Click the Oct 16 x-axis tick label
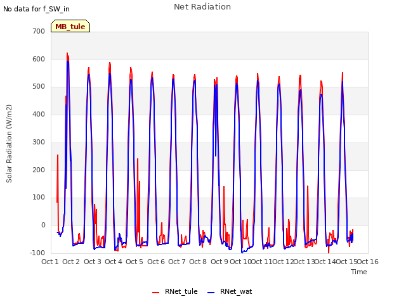406x304 pixels. 368,262
